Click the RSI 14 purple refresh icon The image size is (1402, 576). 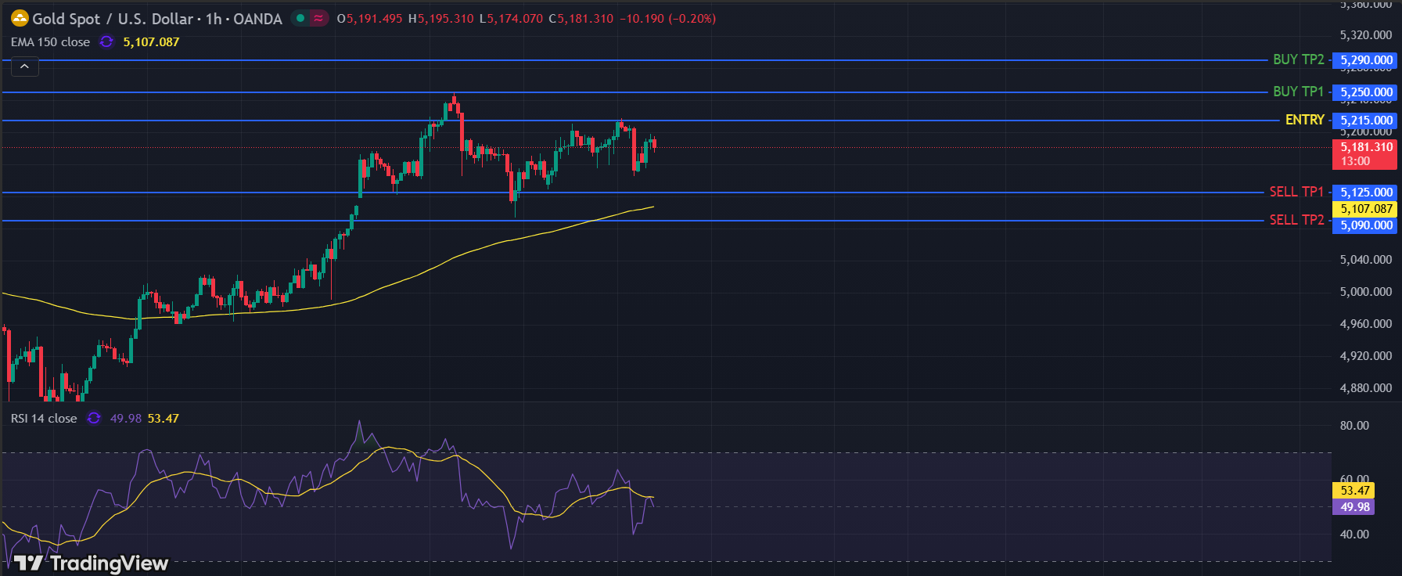(94, 419)
